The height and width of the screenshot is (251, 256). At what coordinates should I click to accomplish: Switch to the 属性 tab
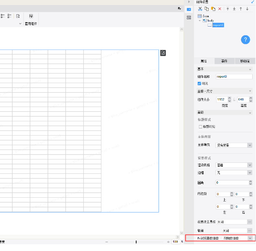tap(204, 61)
